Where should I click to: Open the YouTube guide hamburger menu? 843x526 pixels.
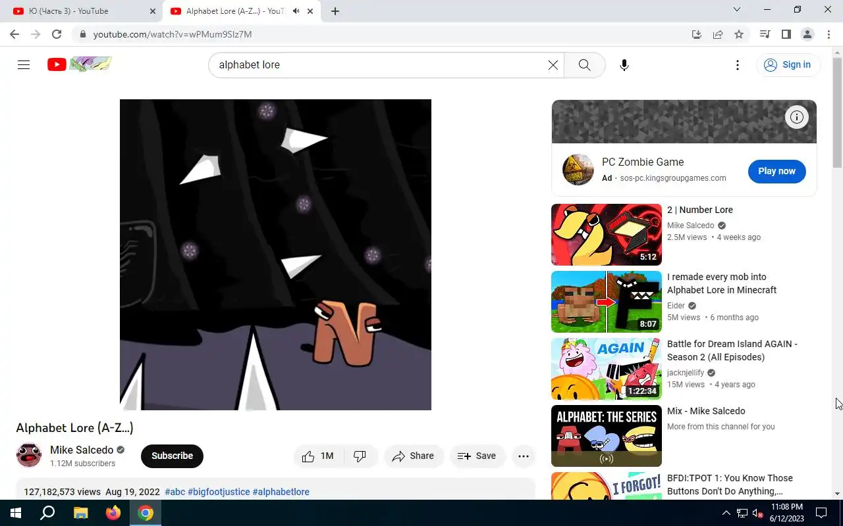(x=24, y=64)
